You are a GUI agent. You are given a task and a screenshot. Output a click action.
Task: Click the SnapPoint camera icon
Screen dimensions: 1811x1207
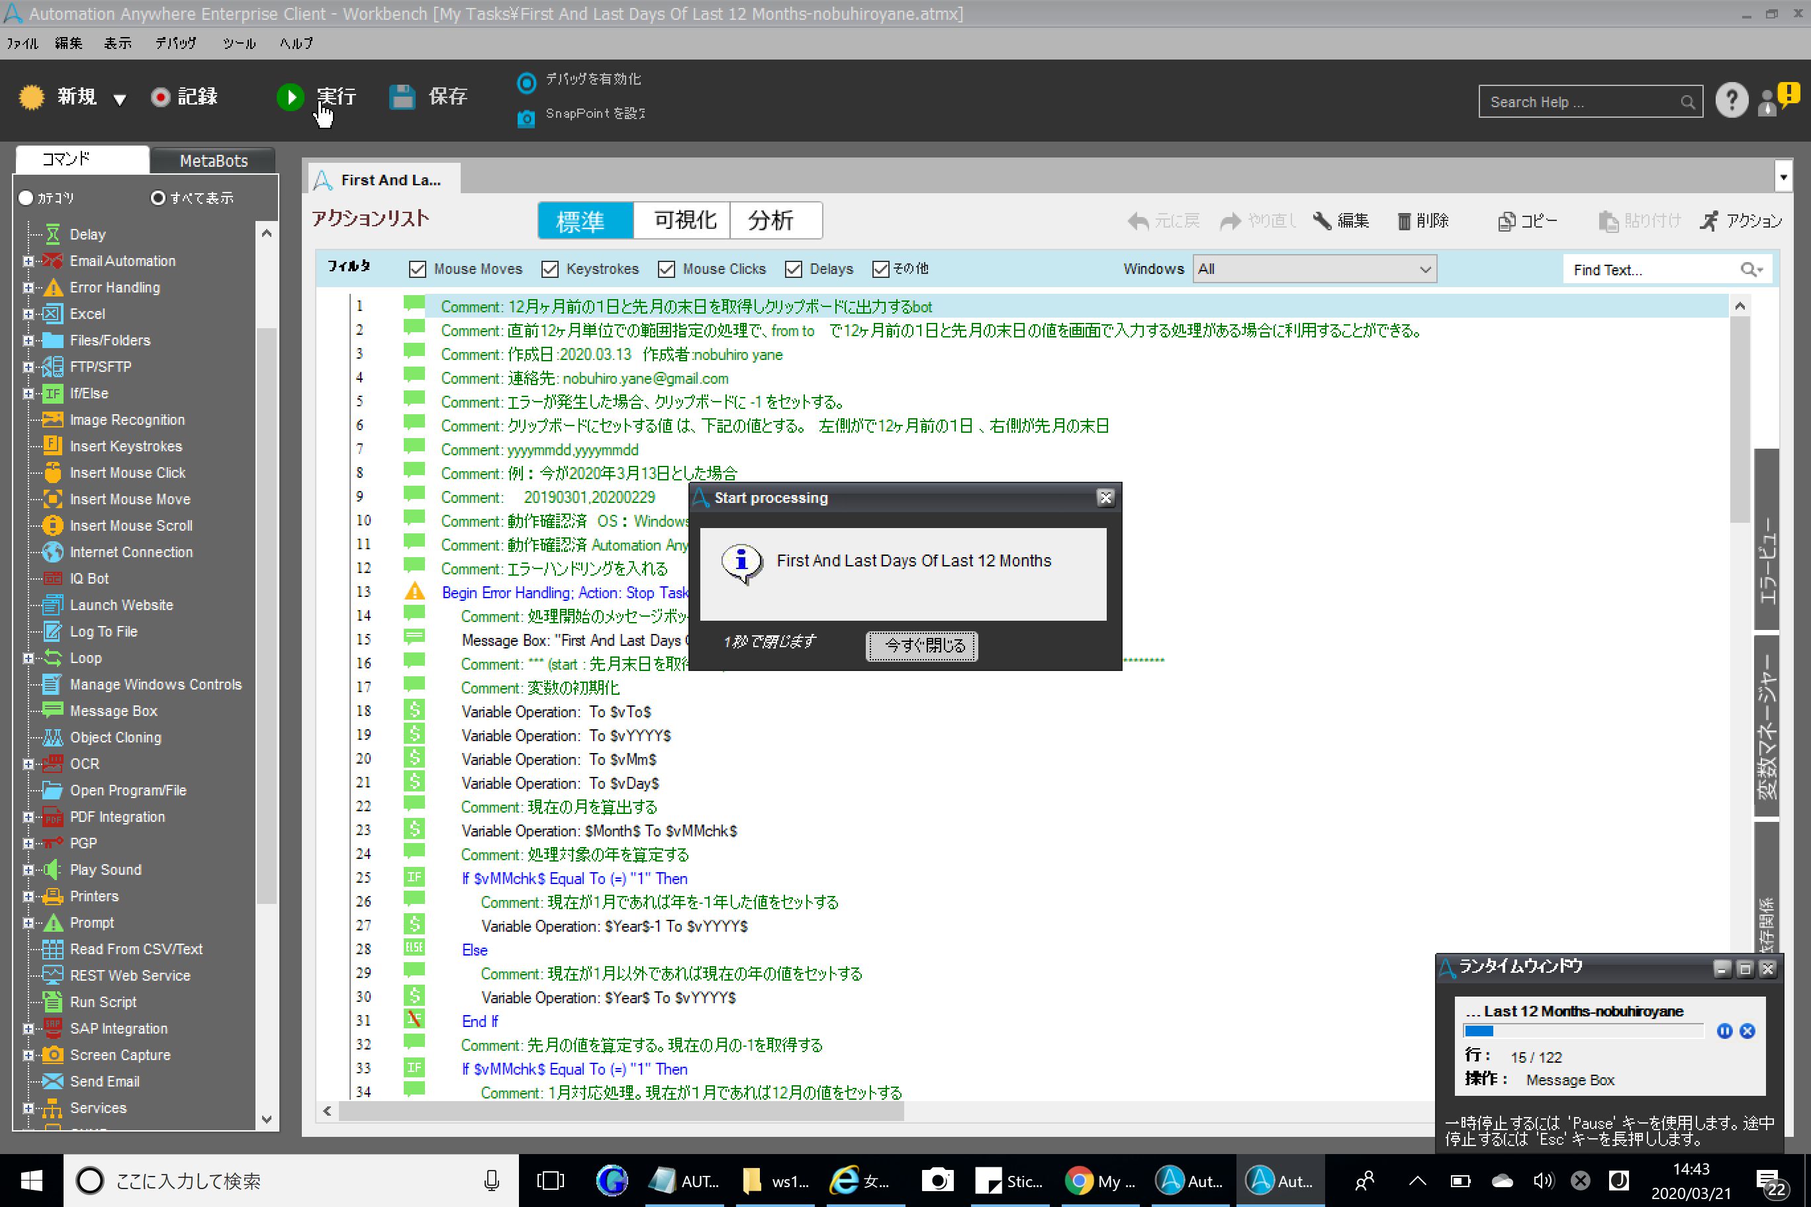[526, 118]
